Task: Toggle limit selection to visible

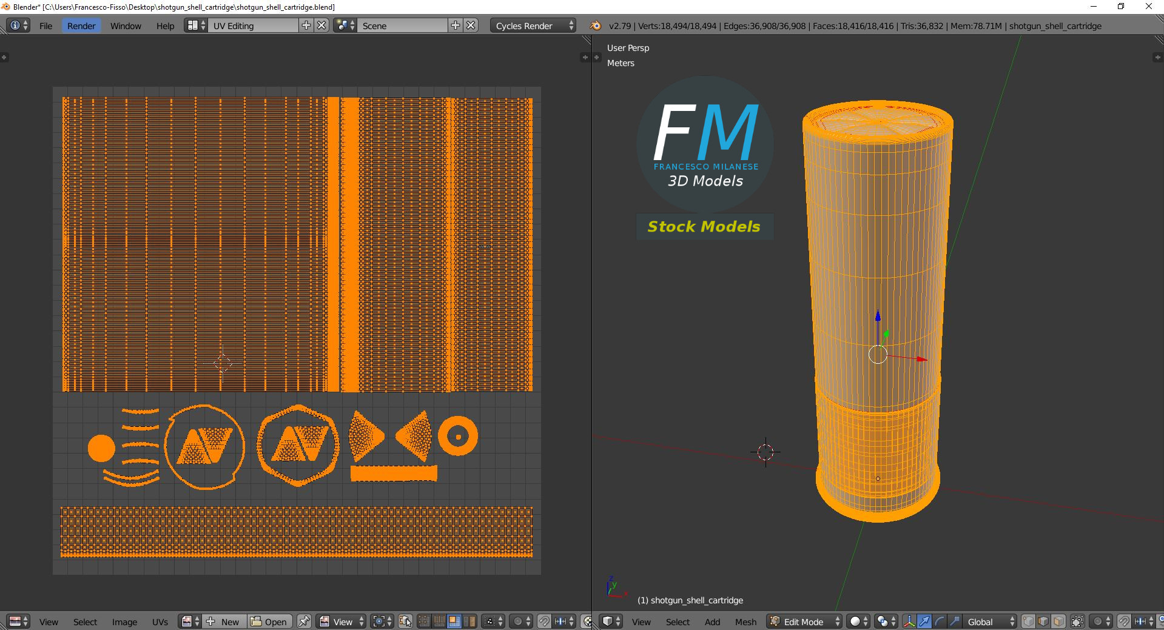Action: click(x=1077, y=622)
